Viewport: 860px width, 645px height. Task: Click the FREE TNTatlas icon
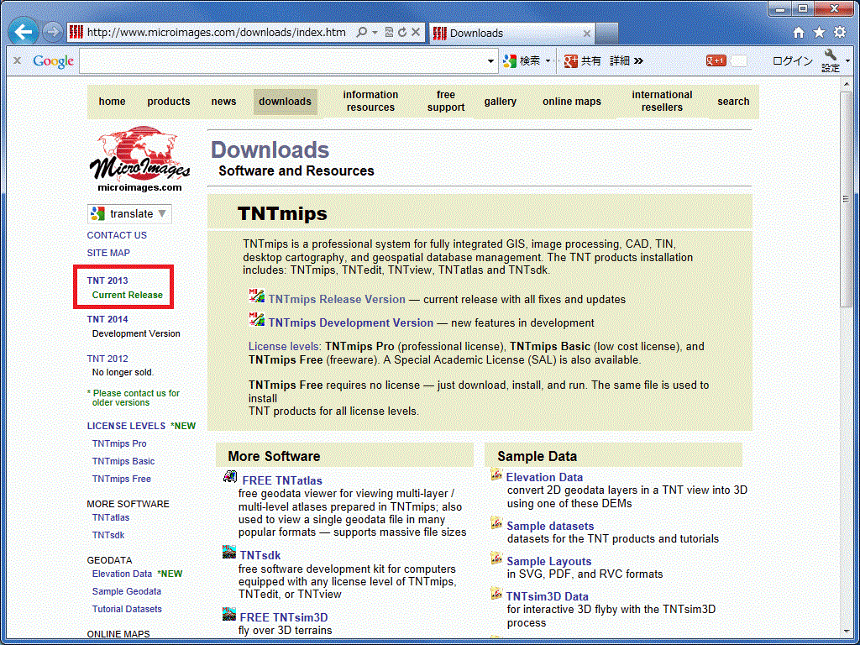pyautogui.click(x=230, y=476)
